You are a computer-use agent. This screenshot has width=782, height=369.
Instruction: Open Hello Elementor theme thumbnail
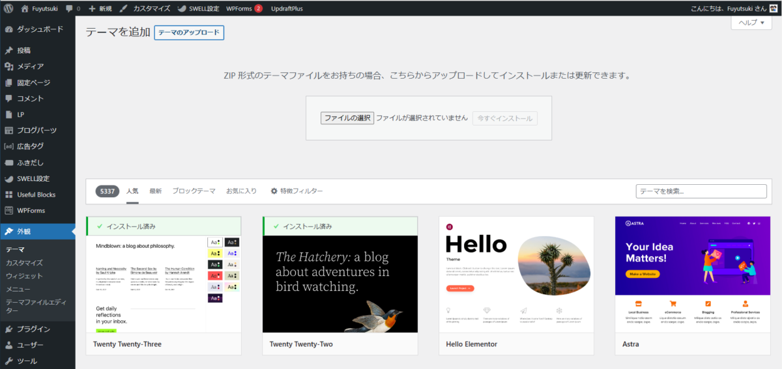pos(517,275)
